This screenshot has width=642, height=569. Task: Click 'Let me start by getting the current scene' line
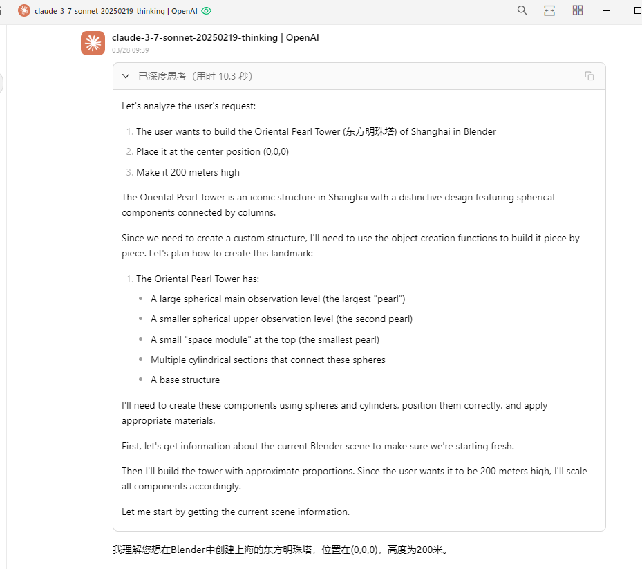pos(236,512)
